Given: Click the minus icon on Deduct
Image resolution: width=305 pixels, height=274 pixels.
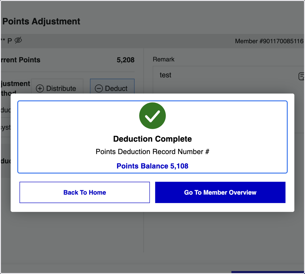Looking at the screenshot, I should pyautogui.click(x=99, y=88).
